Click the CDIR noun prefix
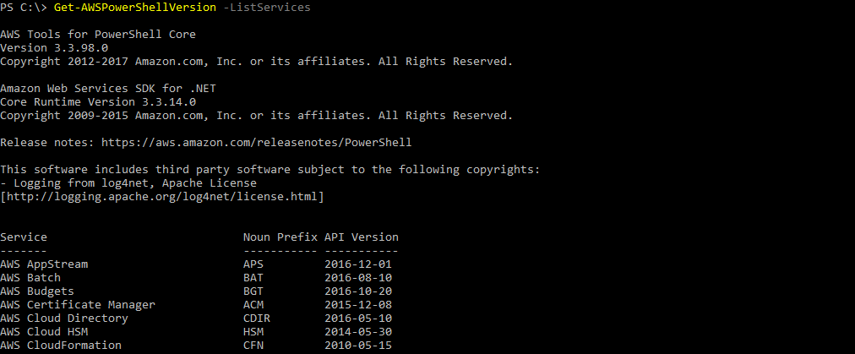The width and height of the screenshot is (855, 354). tap(256, 318)
